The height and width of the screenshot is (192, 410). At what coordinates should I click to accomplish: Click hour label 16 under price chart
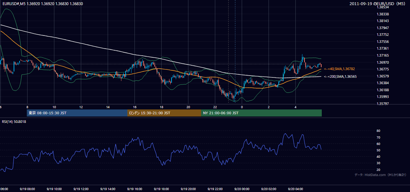tap(135, 107)
